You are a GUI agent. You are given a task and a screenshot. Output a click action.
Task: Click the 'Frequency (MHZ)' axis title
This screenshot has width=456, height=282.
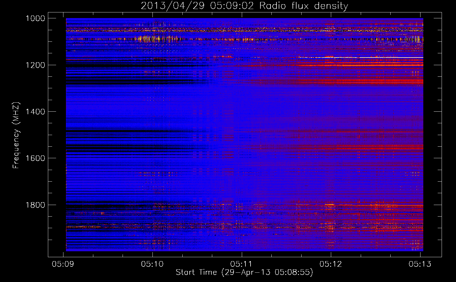pyautogui.click(x=16, y=135)
